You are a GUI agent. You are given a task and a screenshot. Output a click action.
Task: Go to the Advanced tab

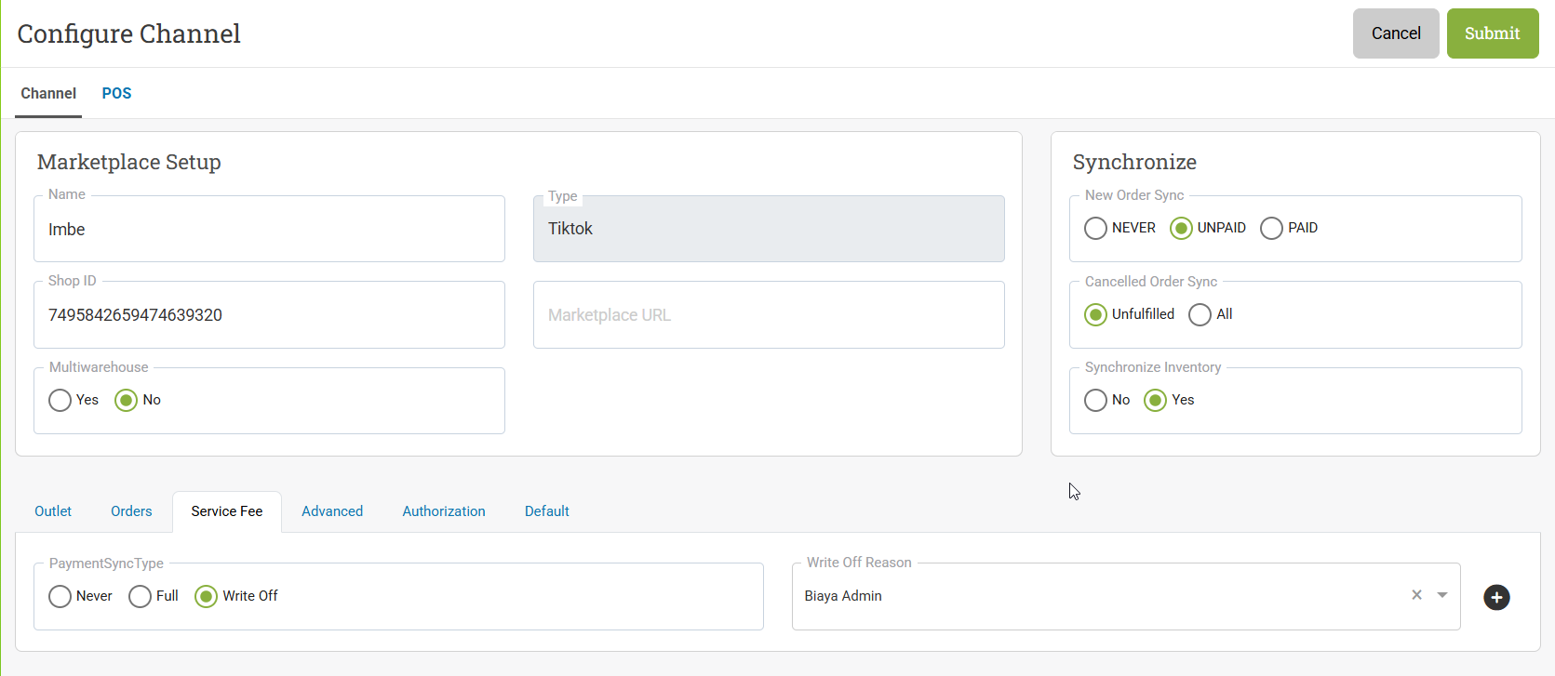coord(332,511)
